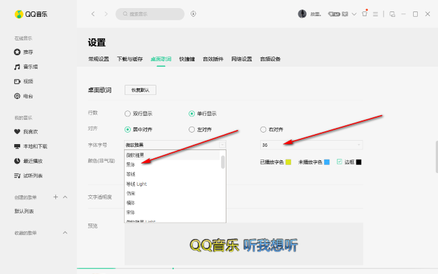Open the 音乐馆 music hall section
Viewport: 438px width, 274px height.
point(30,67)
